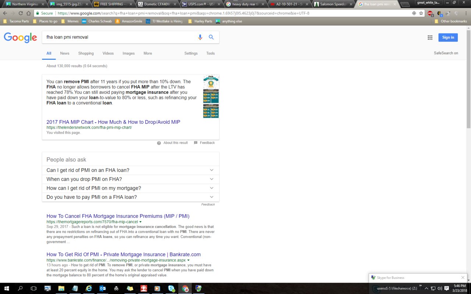Image resolution: width=471 pixels, height=294 pixels.
Task: Close the Skype for Business notification
Action: (x=463, y=277)
